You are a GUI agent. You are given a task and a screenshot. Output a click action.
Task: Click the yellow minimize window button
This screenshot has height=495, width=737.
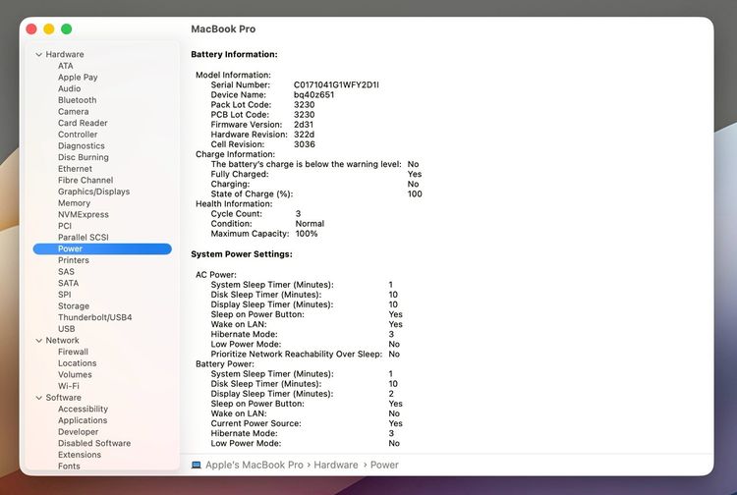tap(49, 29)
